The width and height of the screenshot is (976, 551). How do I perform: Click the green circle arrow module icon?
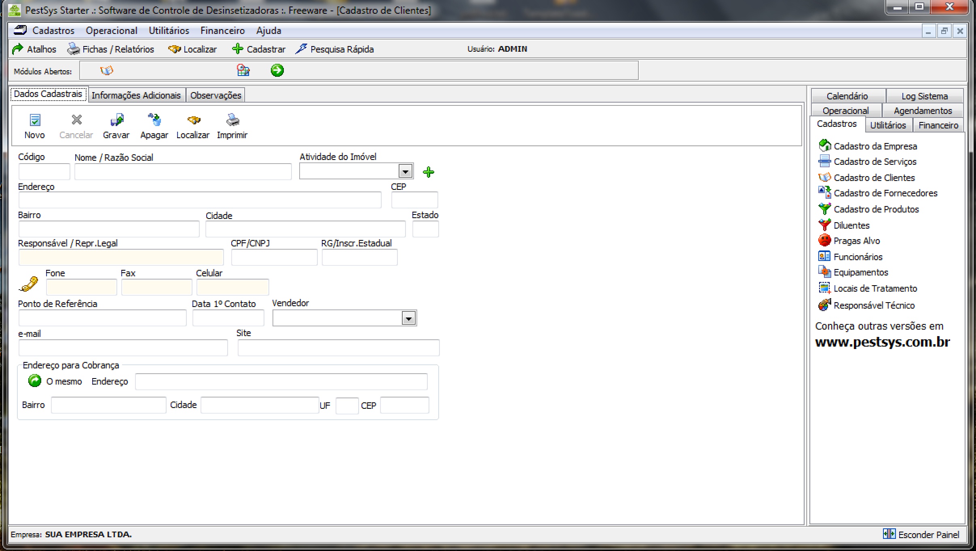pos(277,70)
